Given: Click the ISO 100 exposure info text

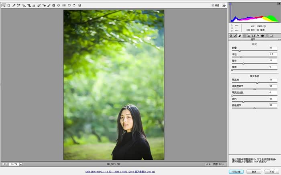Looking at the screenshot, I should pyautogui.click(x=250, y=30).
